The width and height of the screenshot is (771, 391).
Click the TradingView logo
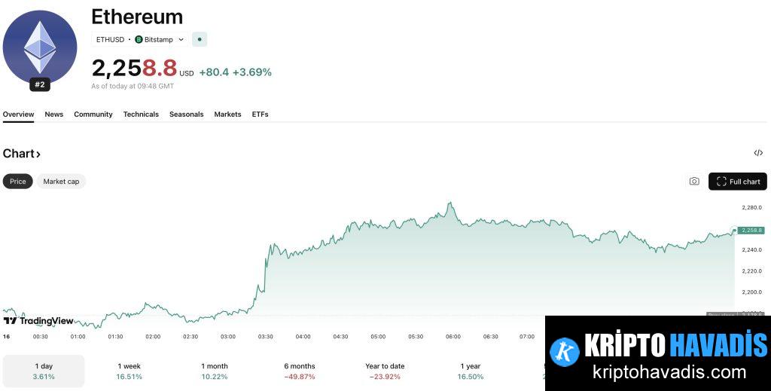[38, 321]
